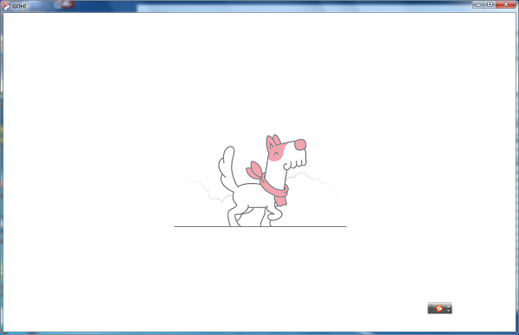The image size is (519, 335).
Task: Click the dog's raised tail
Action: pyautogui.click(x=227, y=167)
